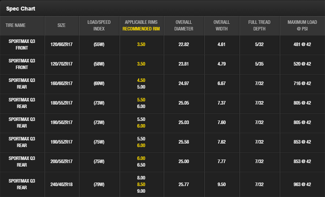Click tread depth 7/32 in 240/40ZR18 row
Image resolution: width=325 pixels, height=197 pixels.
[x=259, y=184]
